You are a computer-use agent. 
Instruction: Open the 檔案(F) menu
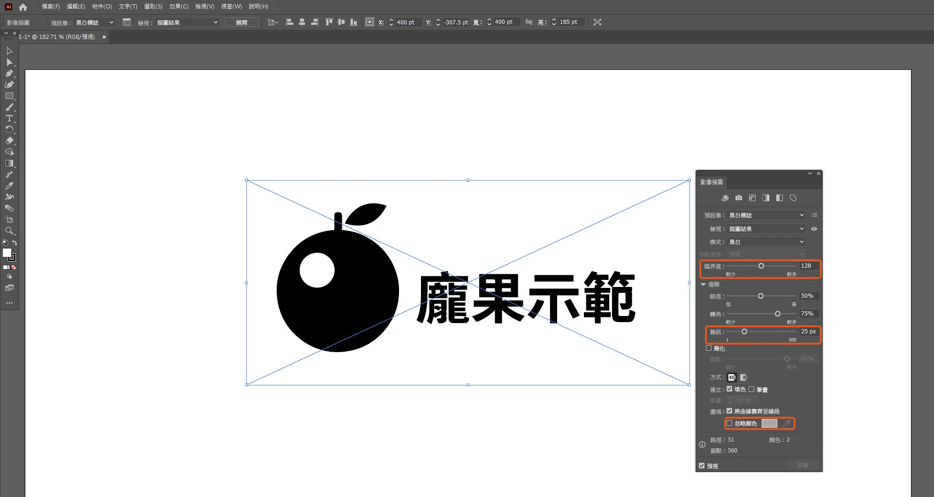click(51, 7)
